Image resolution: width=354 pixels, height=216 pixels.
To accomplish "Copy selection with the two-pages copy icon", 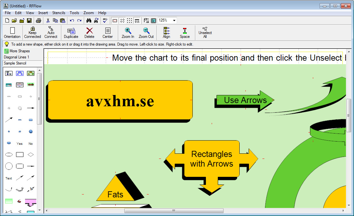I will tap(55, 21).
